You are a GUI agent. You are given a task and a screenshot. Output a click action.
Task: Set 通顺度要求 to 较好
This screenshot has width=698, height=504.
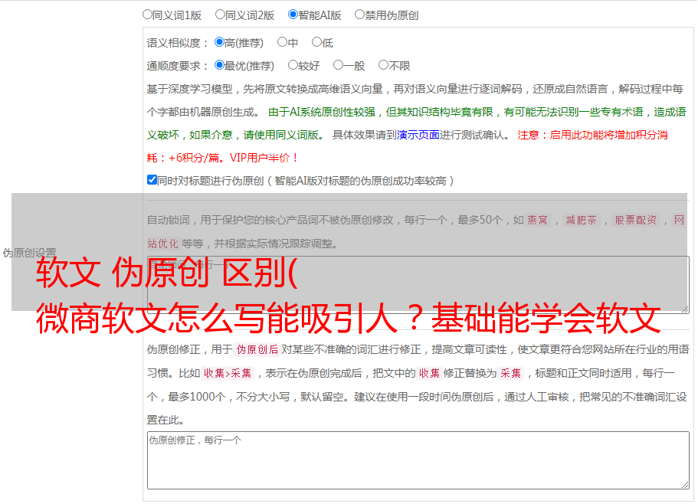293,65
